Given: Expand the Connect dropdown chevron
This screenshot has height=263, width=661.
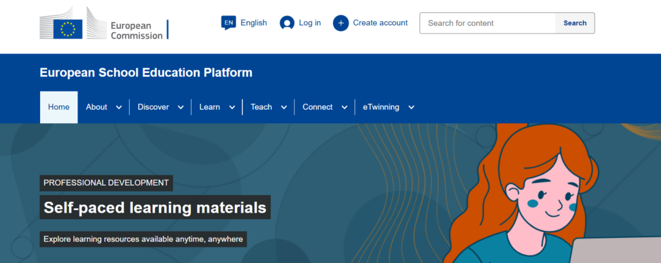Looking at the screenshot, I should tap(344, 108).
